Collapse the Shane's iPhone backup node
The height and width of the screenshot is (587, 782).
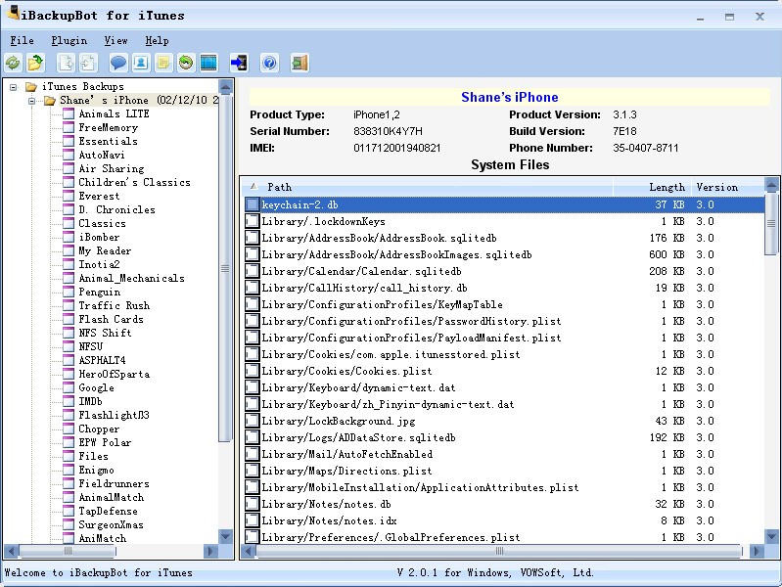(x=32, y=101)
